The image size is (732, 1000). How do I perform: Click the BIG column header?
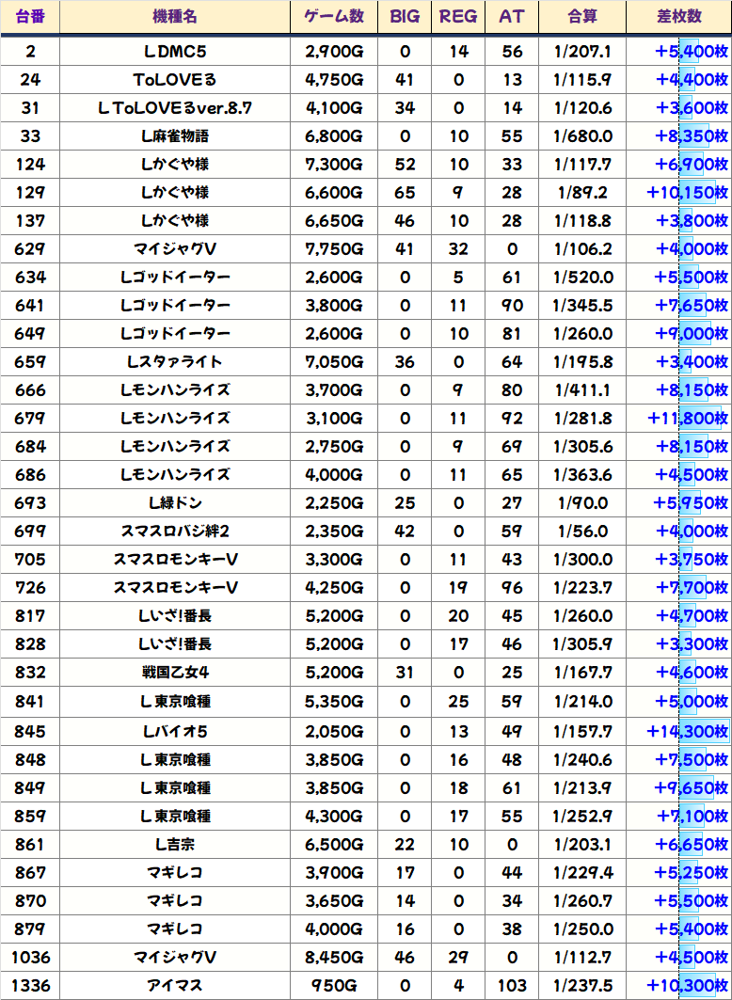coord(405,17)
